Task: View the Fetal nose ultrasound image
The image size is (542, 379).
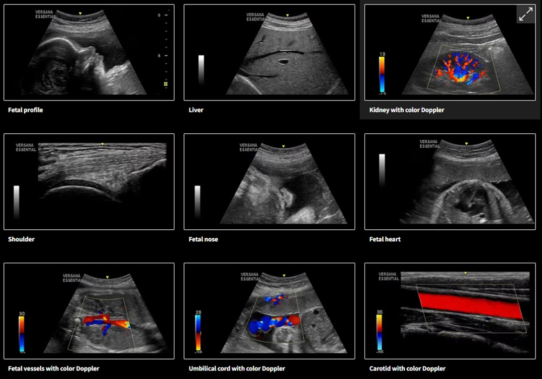Action: tap(269, 182)
